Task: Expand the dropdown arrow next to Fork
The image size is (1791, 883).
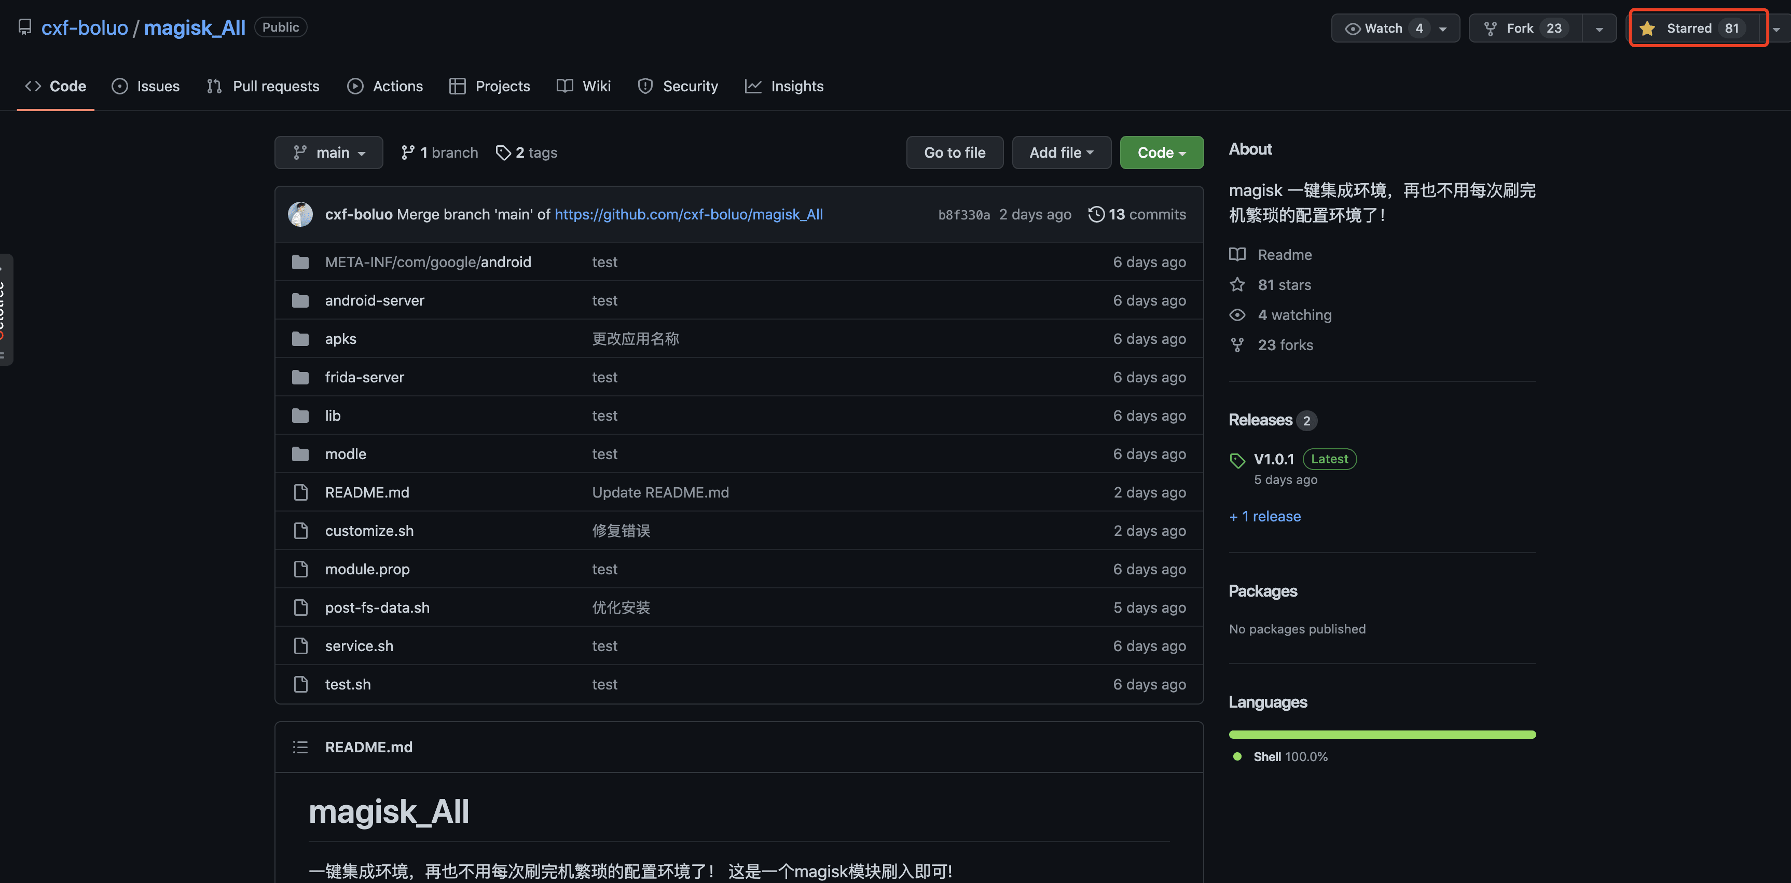Action: (x=1599, y=29)
